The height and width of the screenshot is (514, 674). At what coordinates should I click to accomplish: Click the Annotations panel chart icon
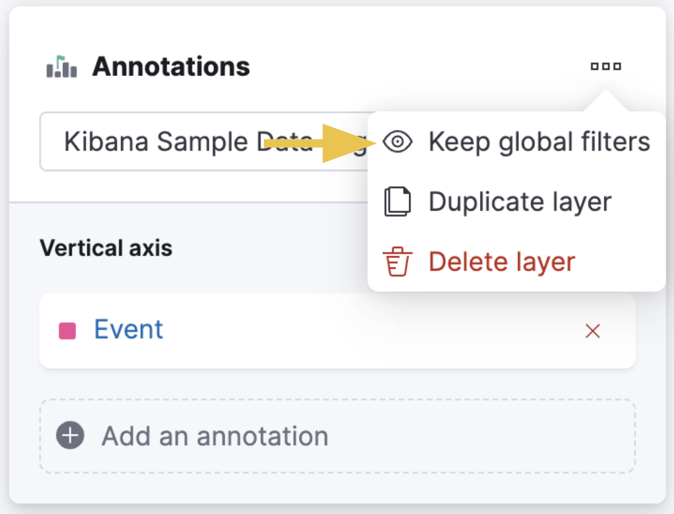[x=61, y=66]
